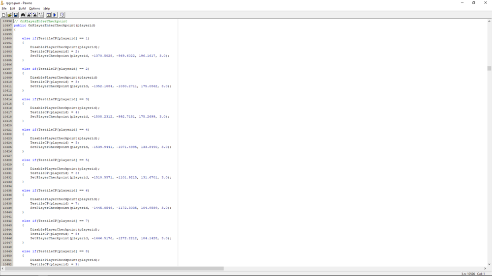Click the horizontal scrollbar right arrow
Image resolution: width=492 pixels, height=276 pixels.
pos(485,269)
